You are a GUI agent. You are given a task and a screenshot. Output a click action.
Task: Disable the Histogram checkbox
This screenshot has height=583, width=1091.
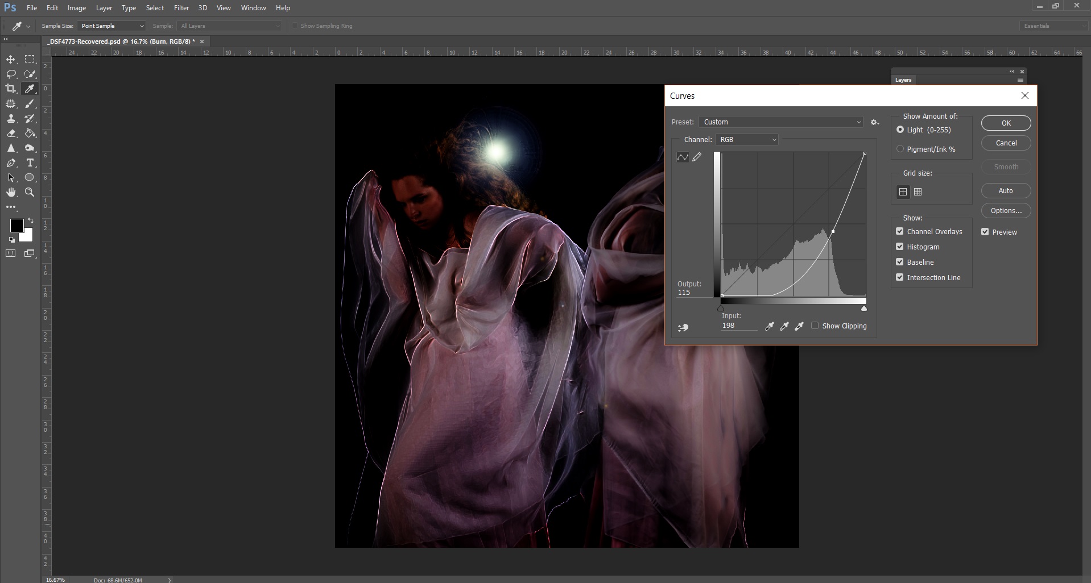pos(899,247)
